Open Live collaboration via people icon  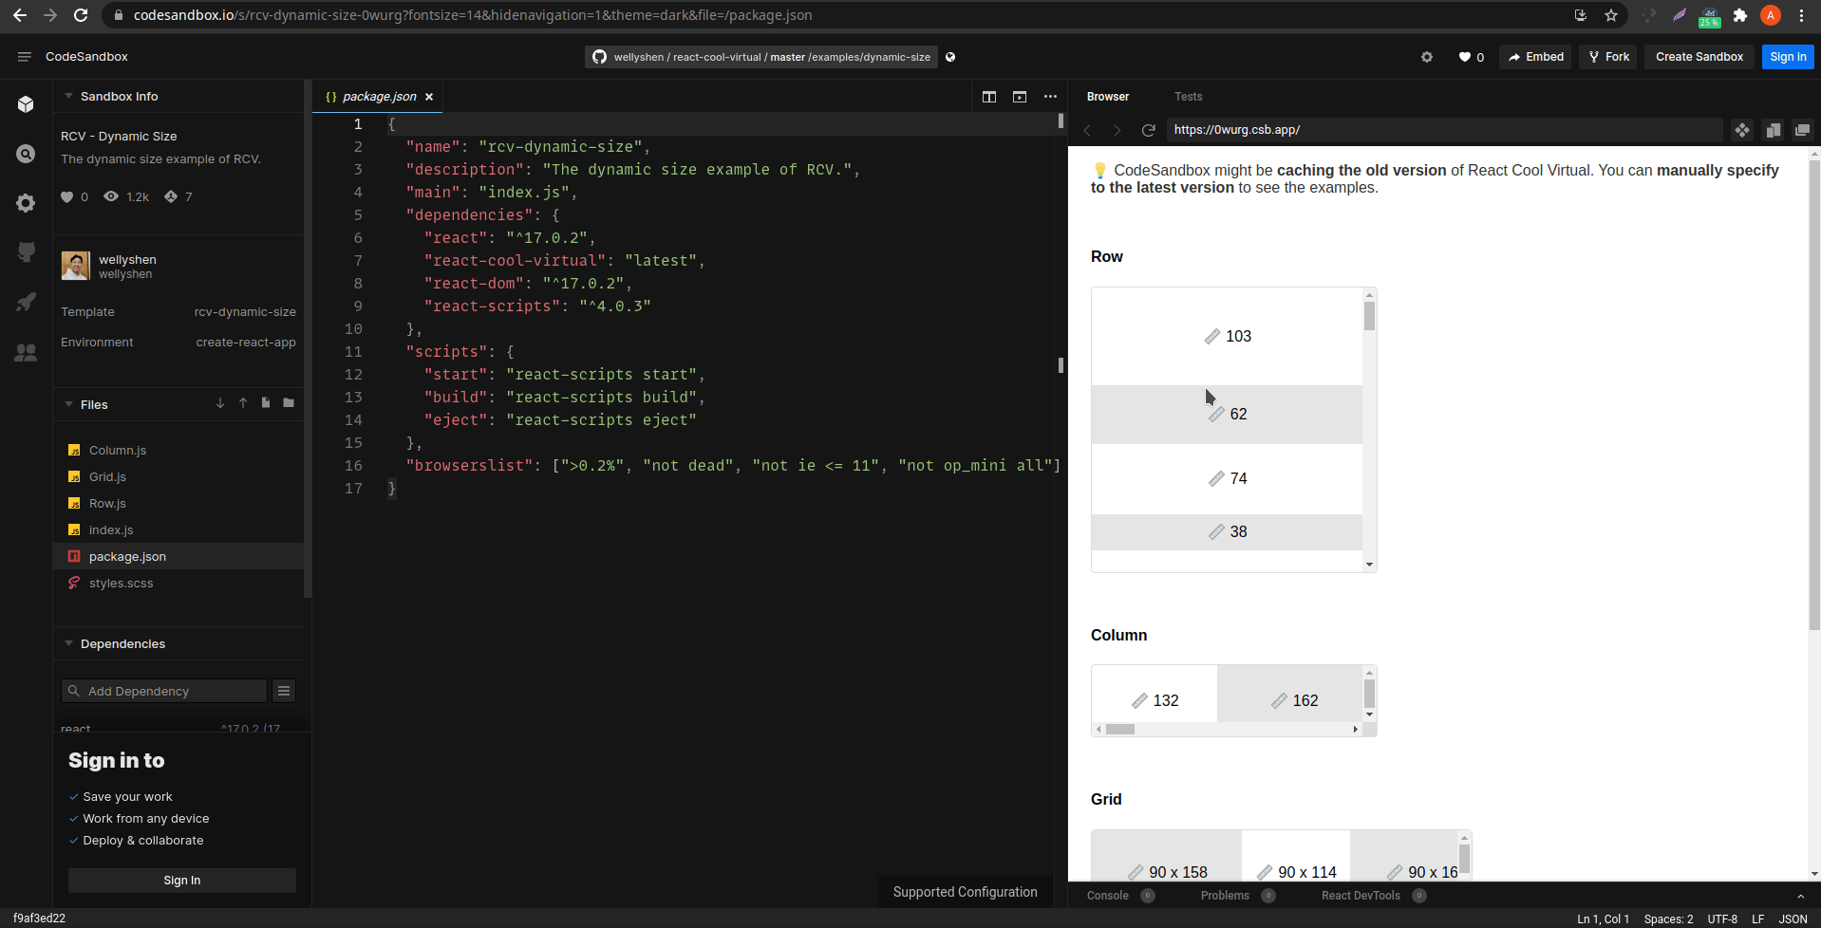26,352
